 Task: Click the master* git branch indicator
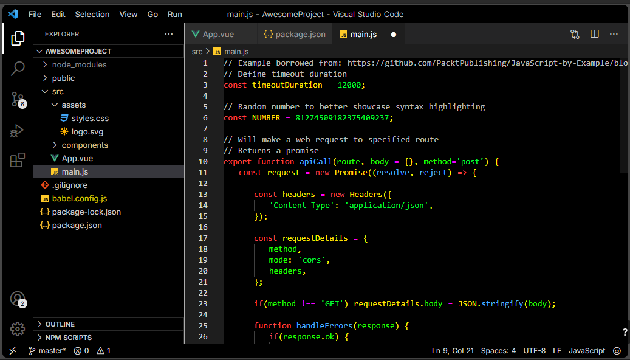47,351
